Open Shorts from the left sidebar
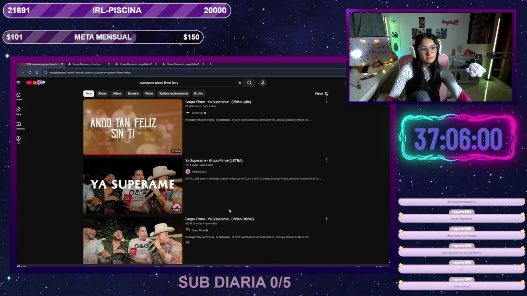This screenshot has width=527, height=296. 19,111
